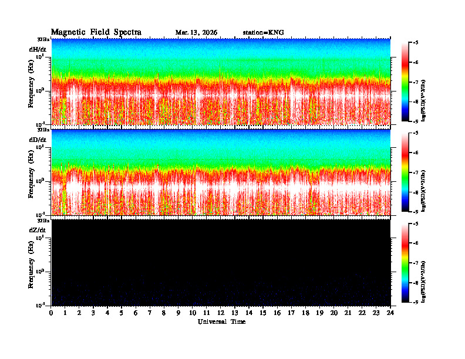Click the dD/dt spectrogram plot
This screenshot has height=359, width=465.
click(221, 172)
